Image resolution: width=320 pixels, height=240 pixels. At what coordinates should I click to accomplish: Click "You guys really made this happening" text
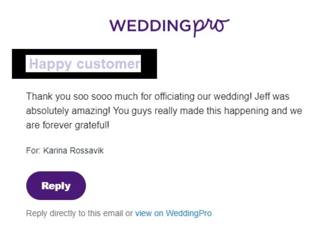pyautogui.click(x=190, y=111)
